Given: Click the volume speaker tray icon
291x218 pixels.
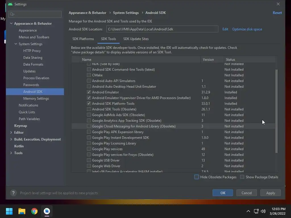Looking at the screenshot, I should [263, 211].
